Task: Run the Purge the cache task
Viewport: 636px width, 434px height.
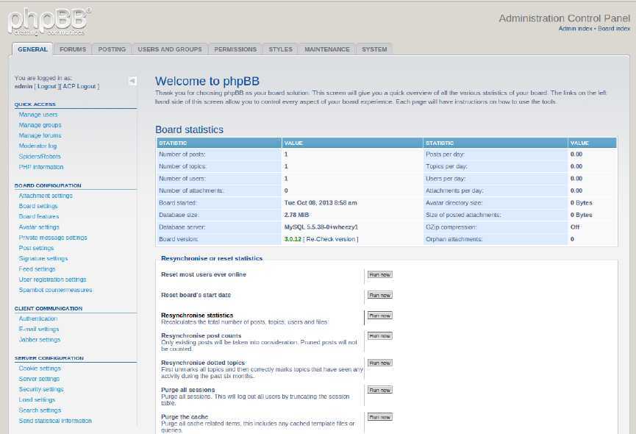Action: tap(379, 416)
